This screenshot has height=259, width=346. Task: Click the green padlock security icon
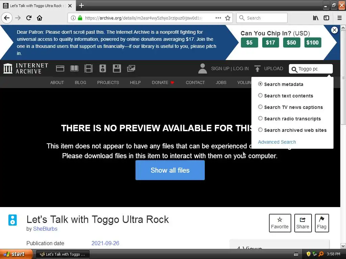pyautogui.click(x=80, y=18)
